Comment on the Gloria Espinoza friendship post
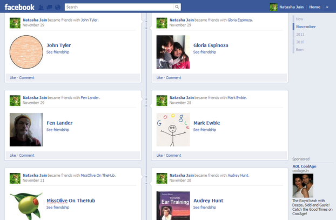Screen dimensions: 336x220 click(x=173, y=78)
